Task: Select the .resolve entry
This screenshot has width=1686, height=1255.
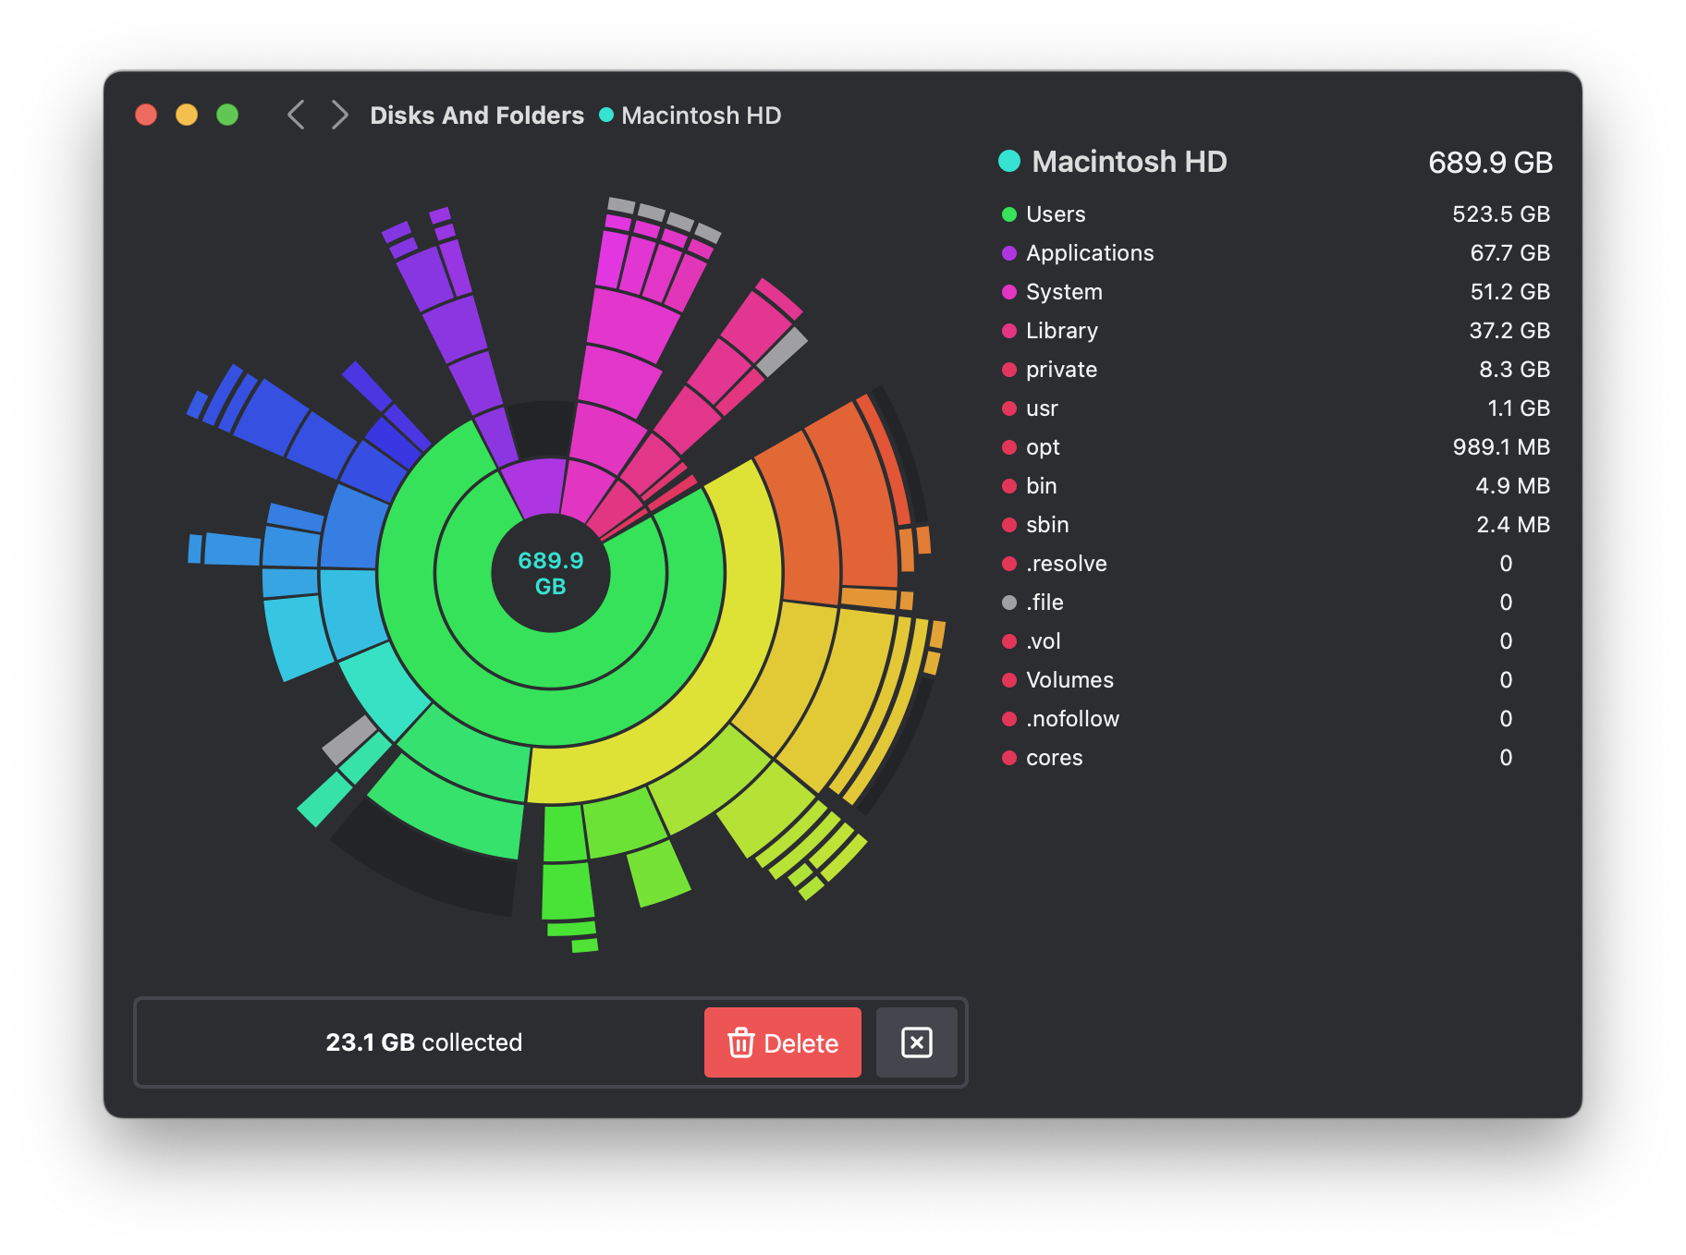Action: (x=1276, y=564)
